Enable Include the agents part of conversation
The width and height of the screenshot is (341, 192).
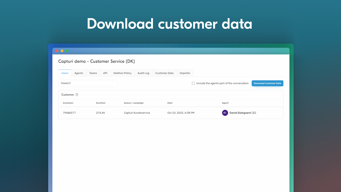pyautogui.click(x=193, y=83)
